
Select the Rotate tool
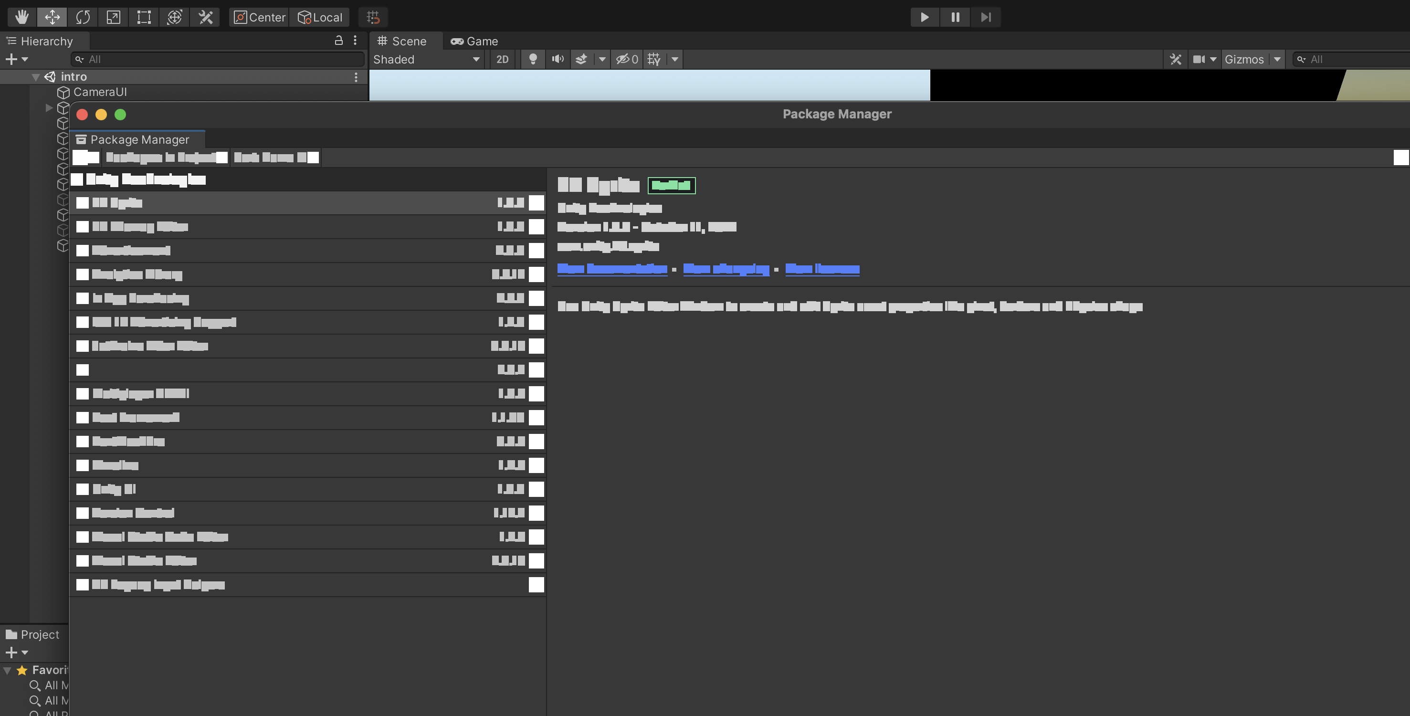83,17
